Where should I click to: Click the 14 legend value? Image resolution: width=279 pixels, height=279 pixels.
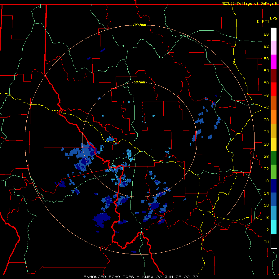pos(266,193)
